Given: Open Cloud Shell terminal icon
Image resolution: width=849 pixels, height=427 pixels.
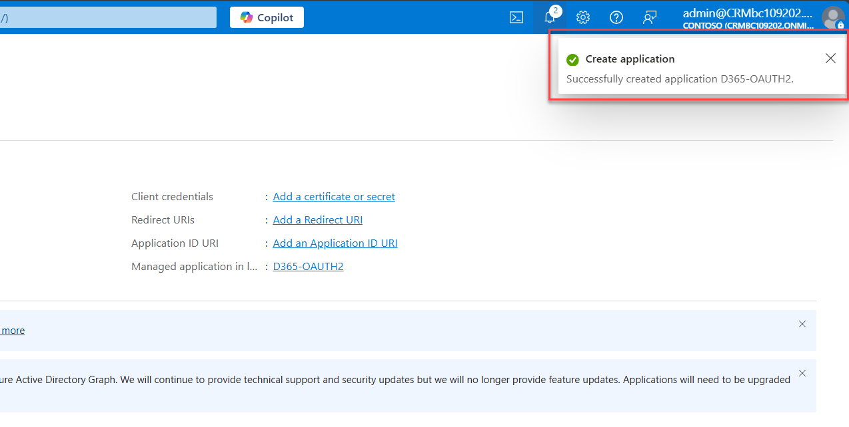Looking at the screenshot, I should pos(516,17).
